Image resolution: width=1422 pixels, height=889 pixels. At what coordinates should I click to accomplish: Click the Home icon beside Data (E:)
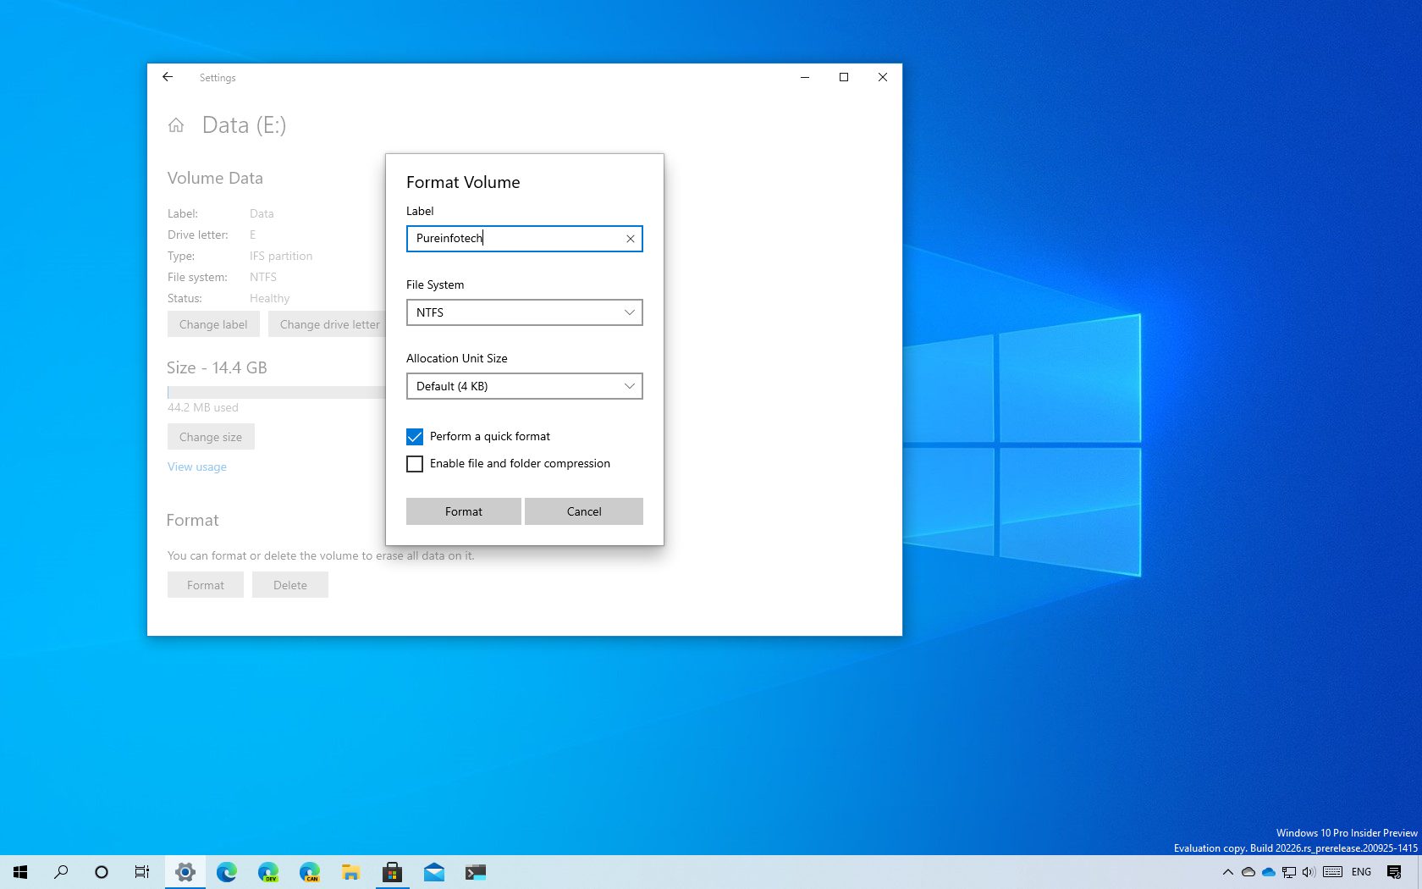[x=175, y=124]
